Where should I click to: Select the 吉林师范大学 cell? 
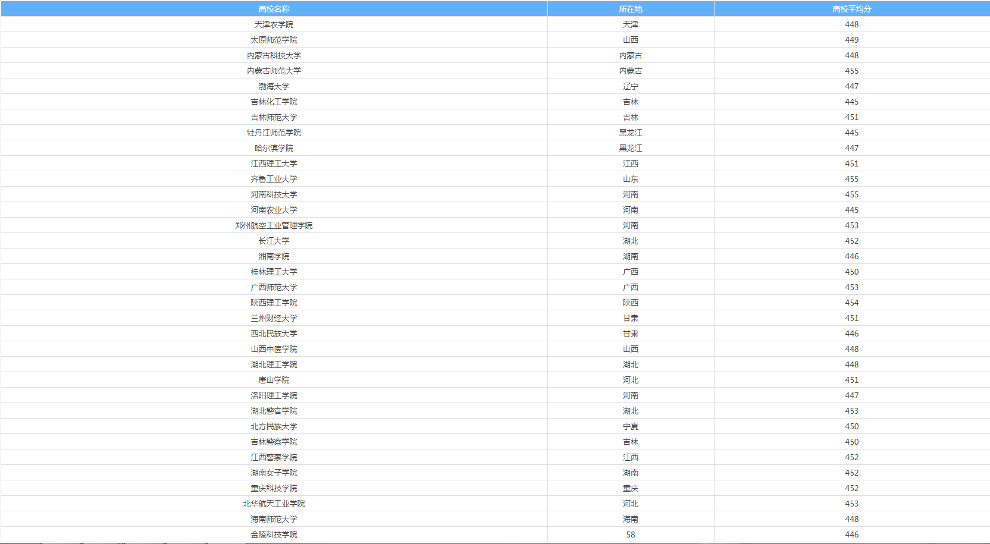[x=274, y=117]
